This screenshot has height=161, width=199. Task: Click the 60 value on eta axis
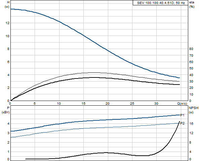[x=191, y=62]
